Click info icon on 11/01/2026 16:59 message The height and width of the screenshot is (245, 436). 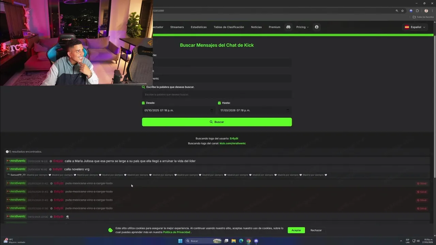50,169
